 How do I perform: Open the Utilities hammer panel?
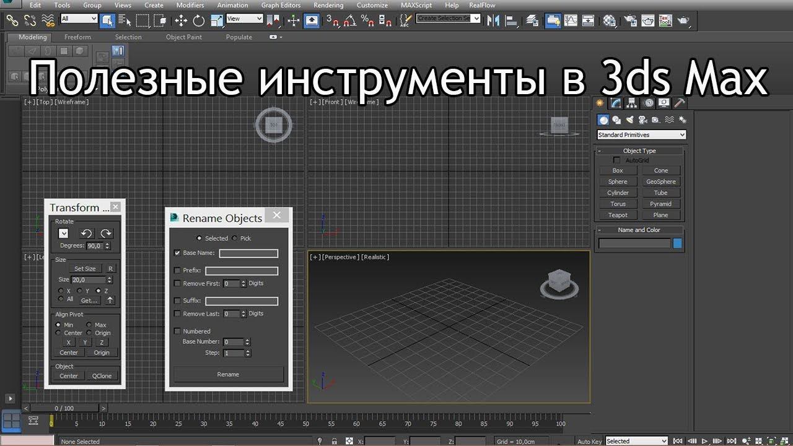tap(680, 103)
